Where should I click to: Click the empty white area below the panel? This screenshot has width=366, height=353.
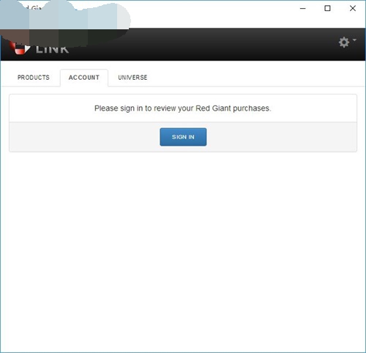[183, 251]
